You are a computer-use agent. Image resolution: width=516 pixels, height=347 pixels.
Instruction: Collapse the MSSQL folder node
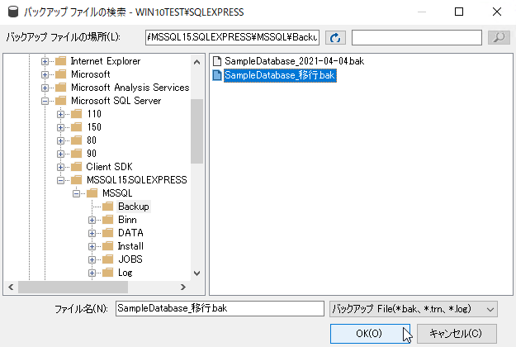(x=76, y=193)
